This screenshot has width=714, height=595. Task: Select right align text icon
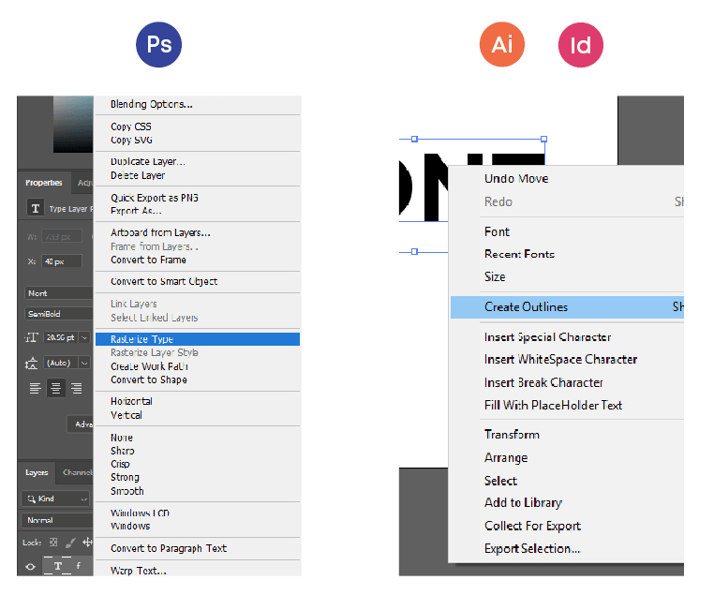click(x=77, y=388)
